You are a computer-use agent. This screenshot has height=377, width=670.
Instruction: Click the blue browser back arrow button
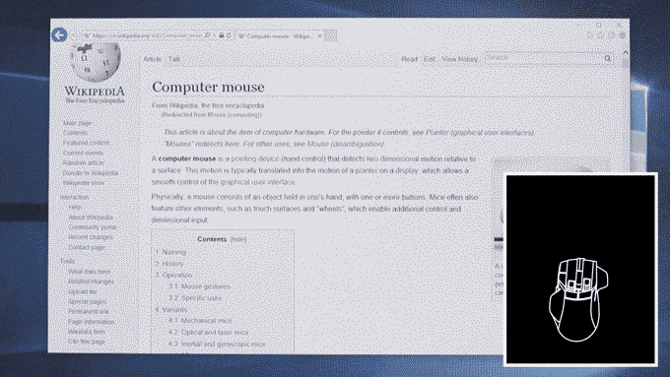click(x=59, y=34)
